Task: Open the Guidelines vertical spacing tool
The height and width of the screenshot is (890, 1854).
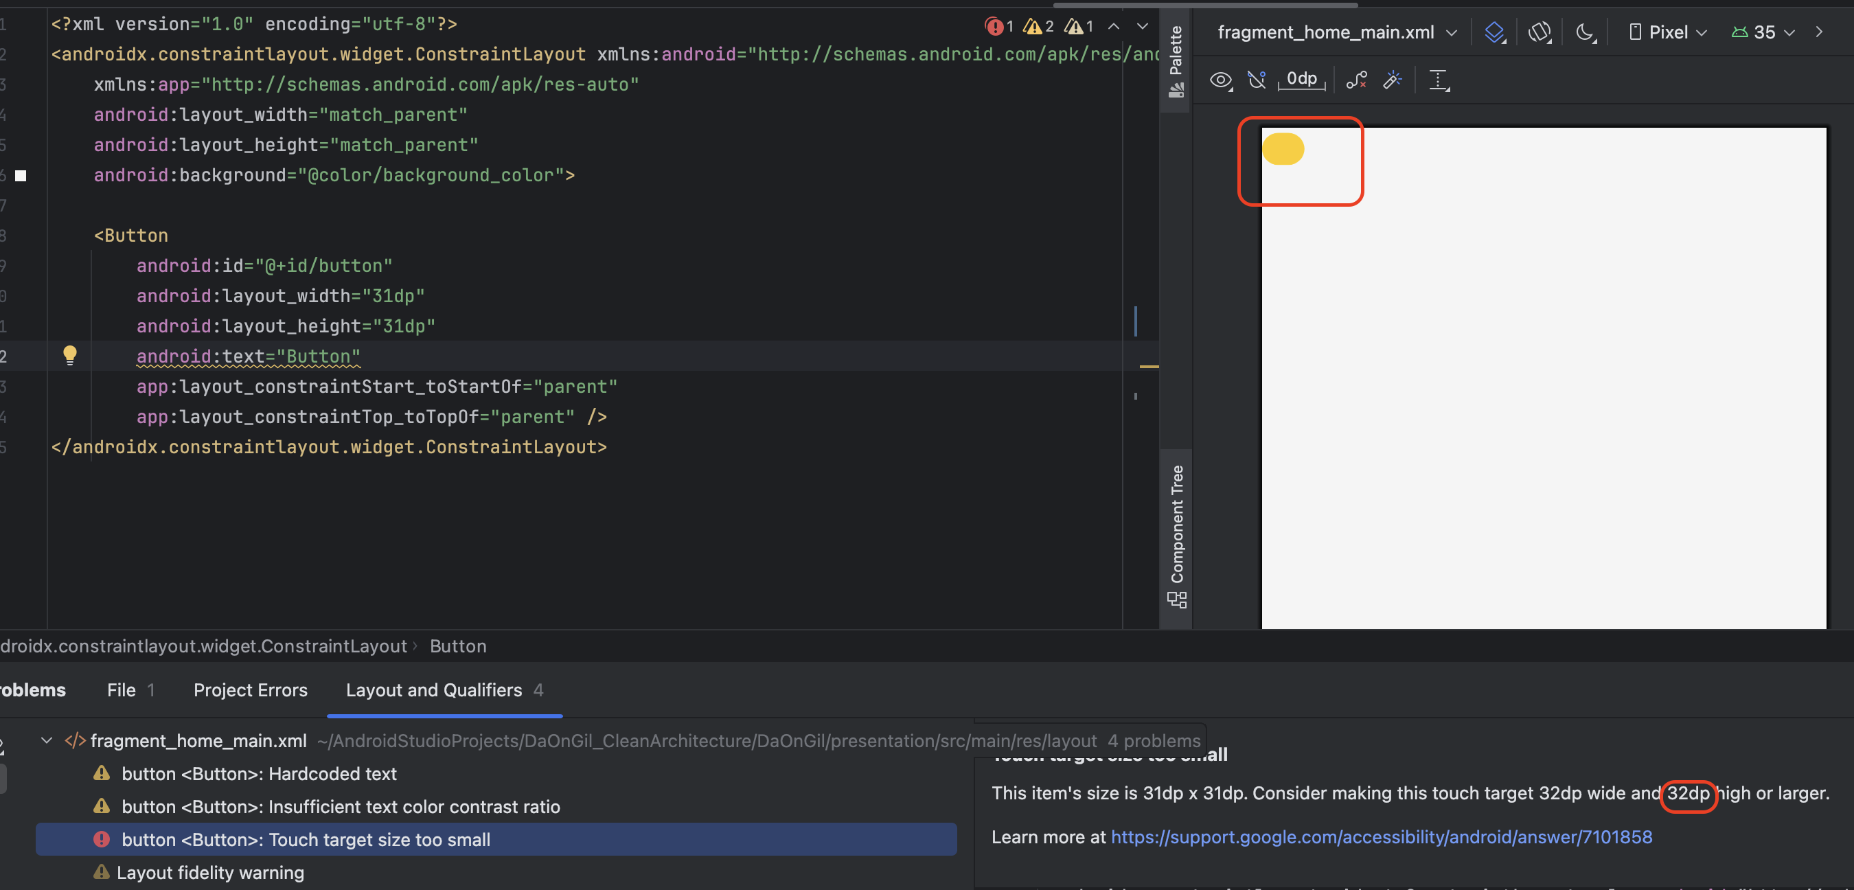Action: point(1439,80)
